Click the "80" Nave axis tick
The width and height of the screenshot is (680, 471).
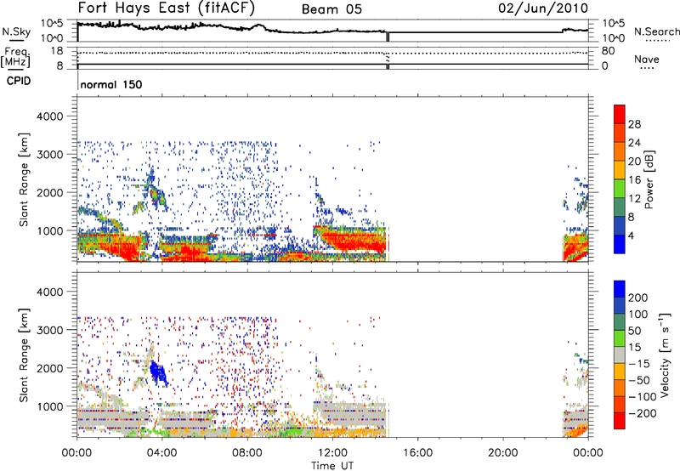coord(608,51)
